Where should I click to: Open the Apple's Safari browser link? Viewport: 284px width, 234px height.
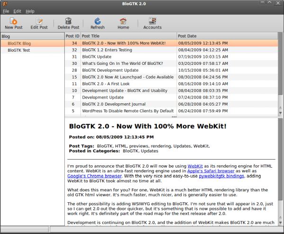[x=211, y=171]
